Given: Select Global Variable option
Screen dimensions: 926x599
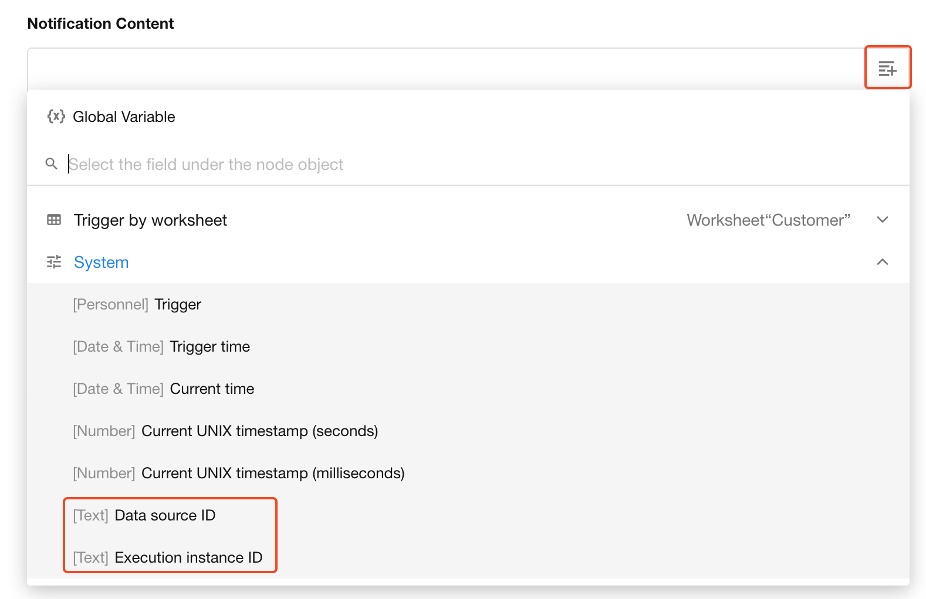Looking at the screenshot, I should coord(124,117).
